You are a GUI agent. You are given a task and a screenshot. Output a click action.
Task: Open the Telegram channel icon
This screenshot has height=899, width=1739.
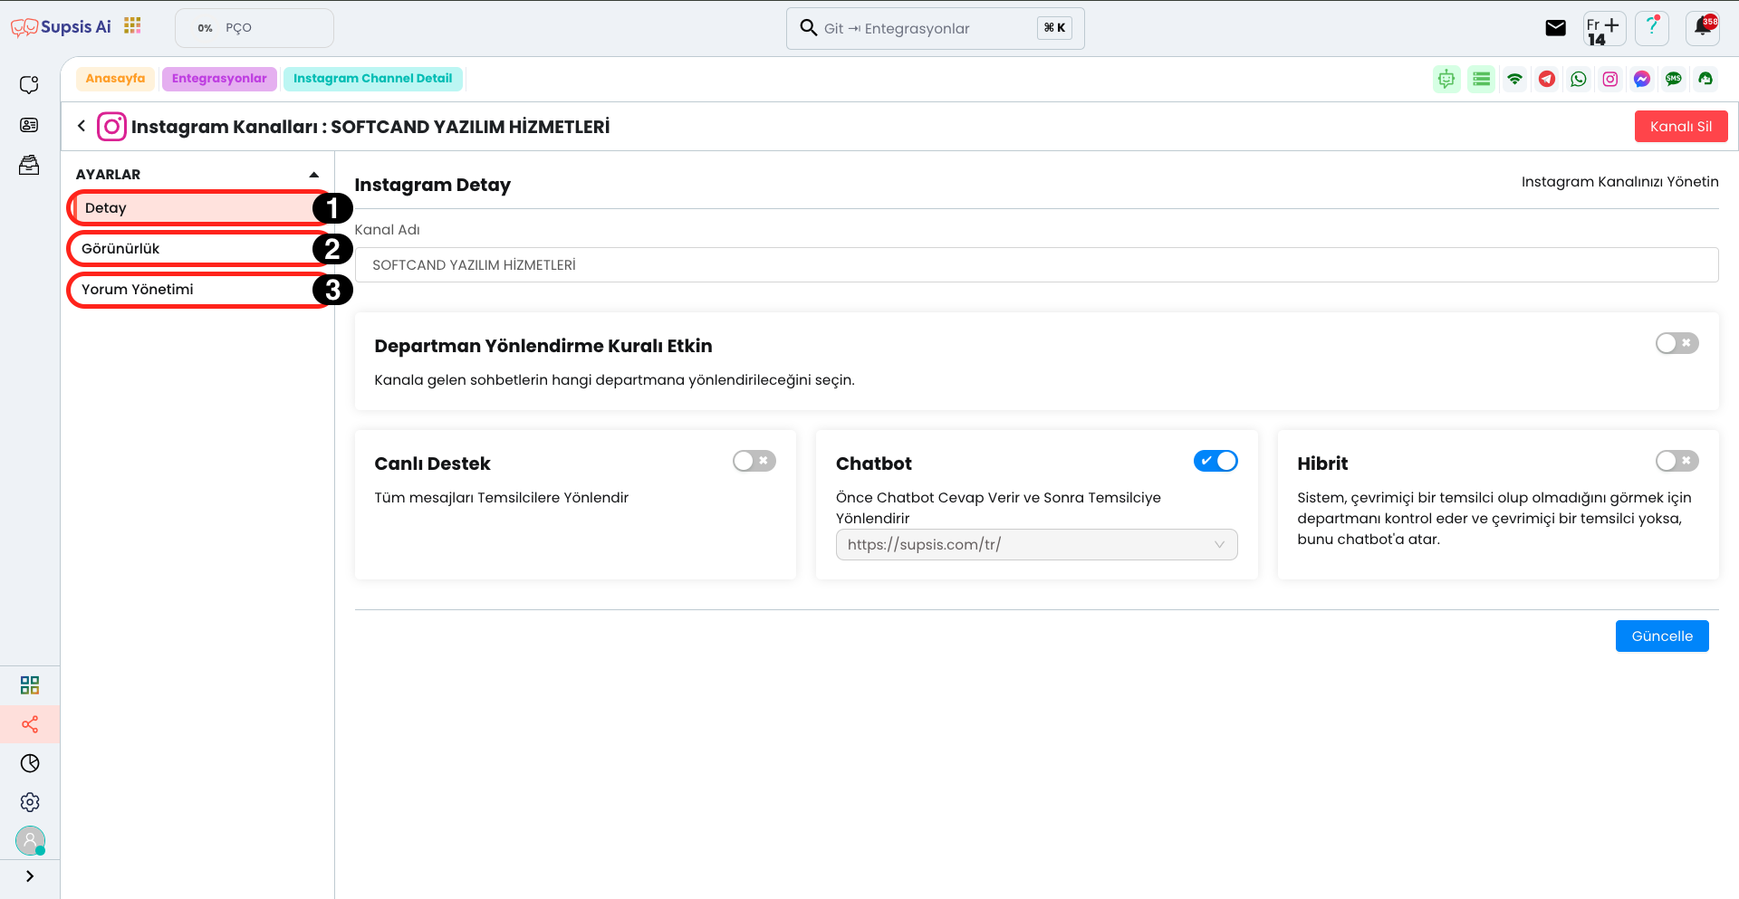click(x=1547, y=79)
